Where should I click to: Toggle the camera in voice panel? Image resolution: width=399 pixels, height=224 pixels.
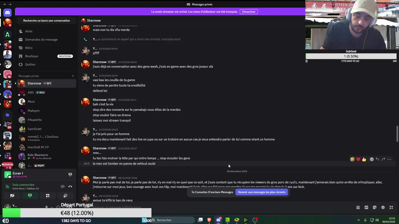tap(12, 196)
